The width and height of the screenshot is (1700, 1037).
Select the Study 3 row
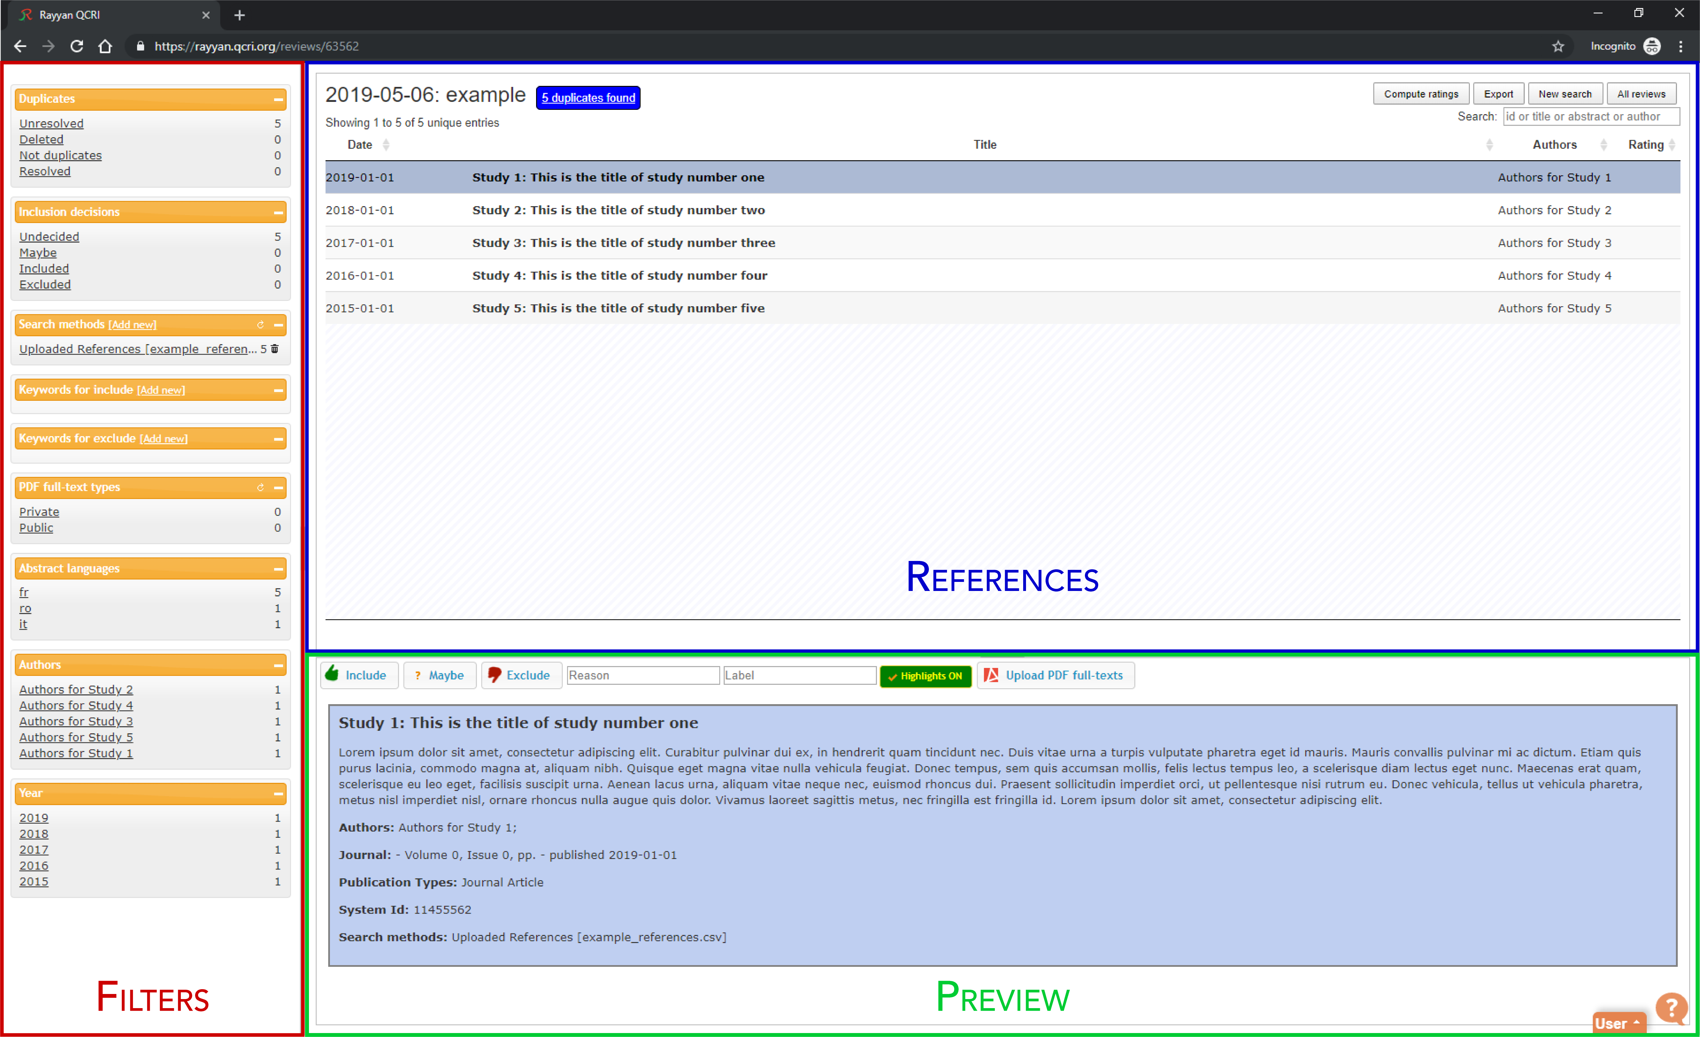[x=1002, y=243]
